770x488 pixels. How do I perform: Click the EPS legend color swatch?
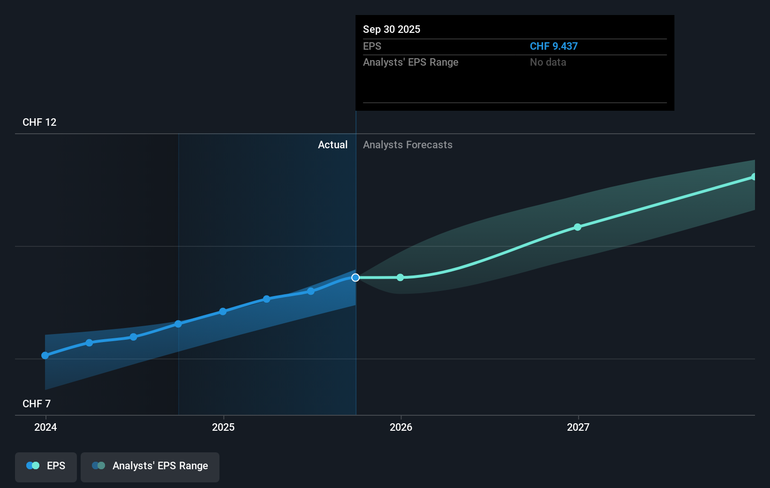(x=32, y=465)
